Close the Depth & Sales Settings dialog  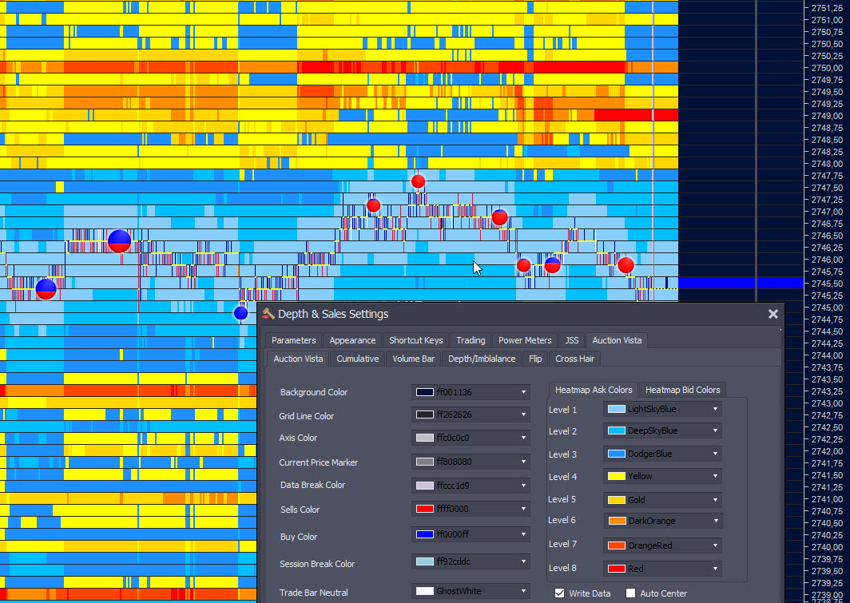coord(773,314)
